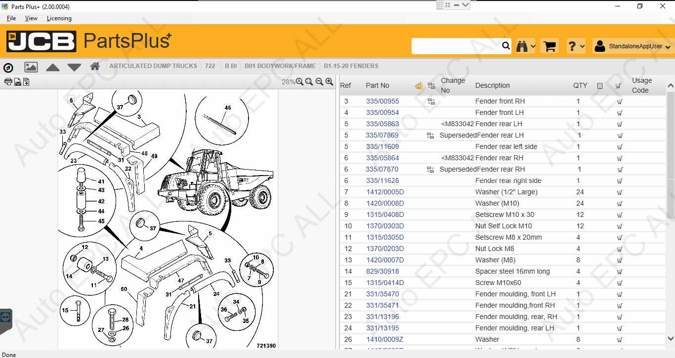This screenshot has width=675, height=358.
Task: Click the add-page document icon
Action: click(26, 82)
